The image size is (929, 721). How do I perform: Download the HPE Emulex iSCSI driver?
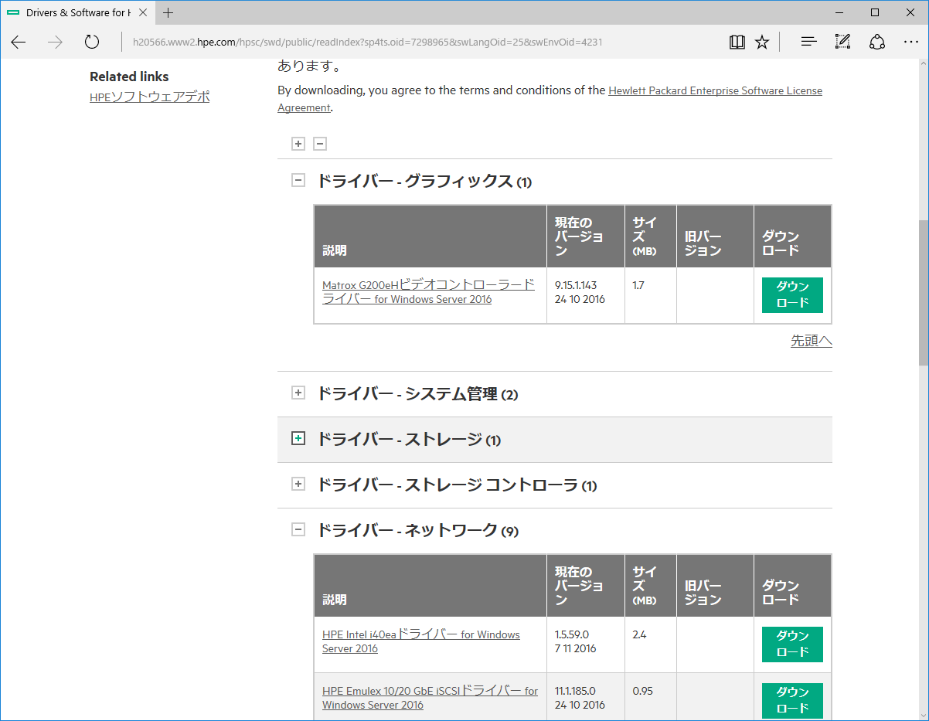[x=792, y=701]
